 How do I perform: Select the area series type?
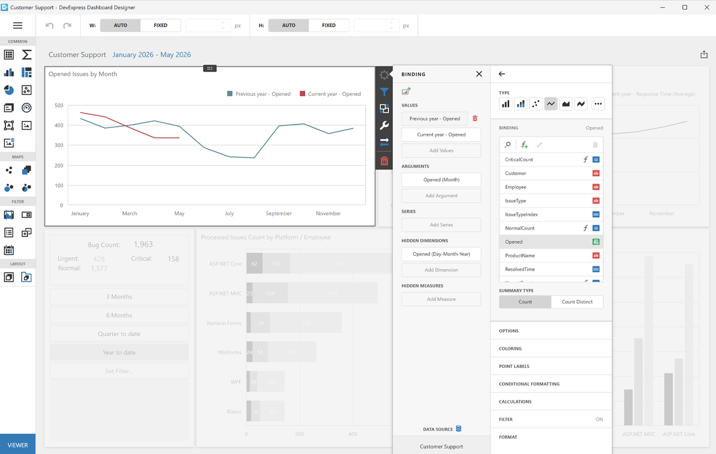[x=566, y=103]
